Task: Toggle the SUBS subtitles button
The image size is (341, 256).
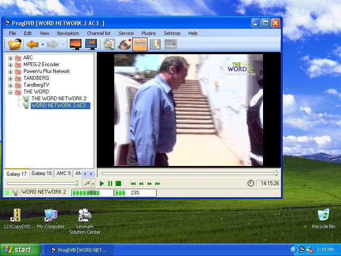Action: pos(140,44)
